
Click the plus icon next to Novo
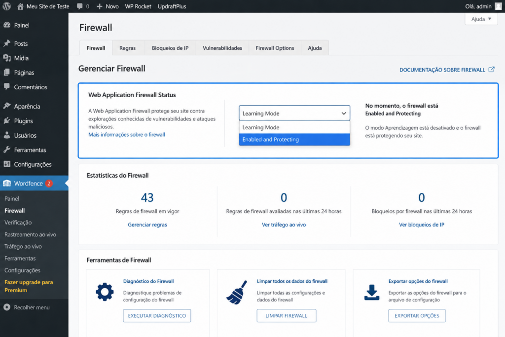point(100,6)
